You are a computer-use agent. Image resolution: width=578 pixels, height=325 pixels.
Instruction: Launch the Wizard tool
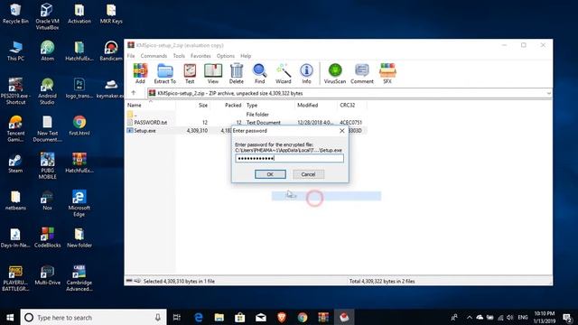coord(283,73)
